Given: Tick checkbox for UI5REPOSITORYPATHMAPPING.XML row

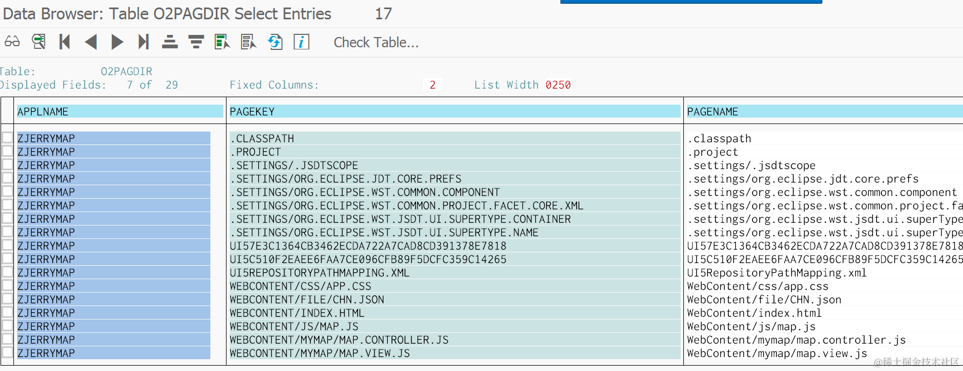Looking at the screenshot, I should point(8,272).
